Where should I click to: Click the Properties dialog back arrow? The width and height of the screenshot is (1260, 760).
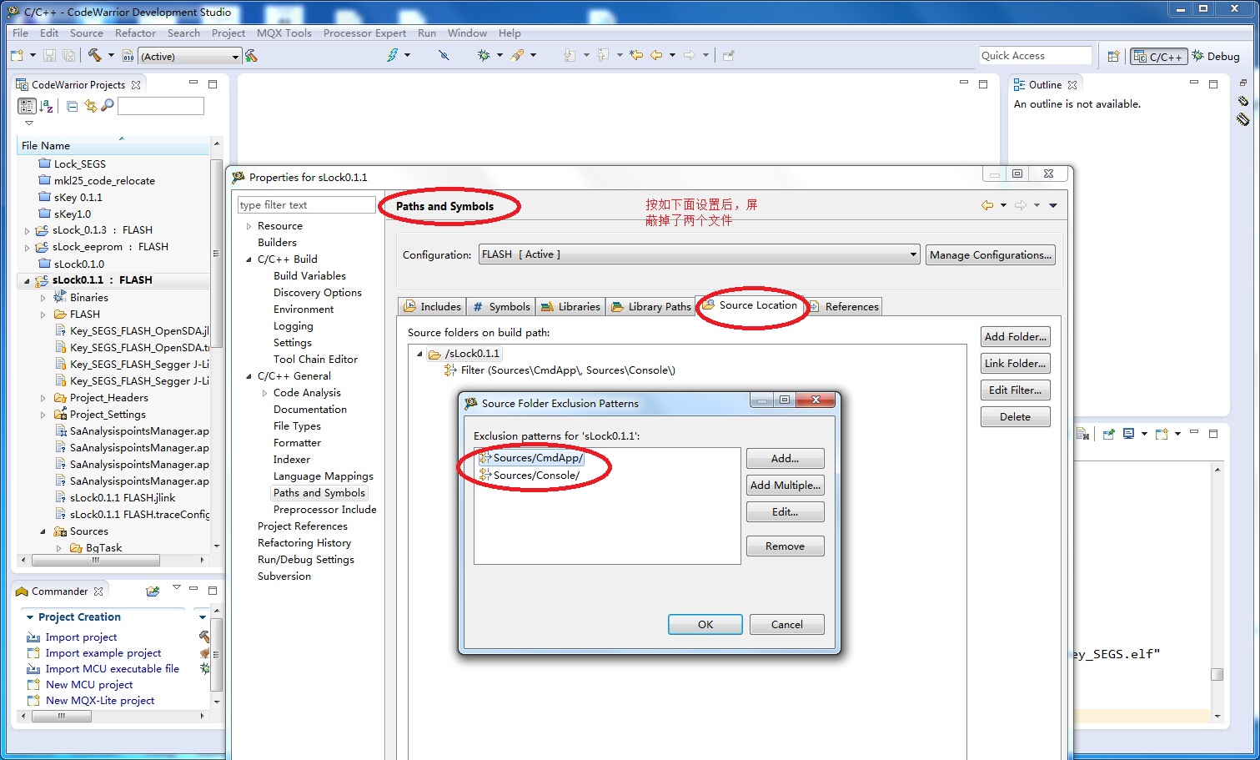(x=987, y=205)
